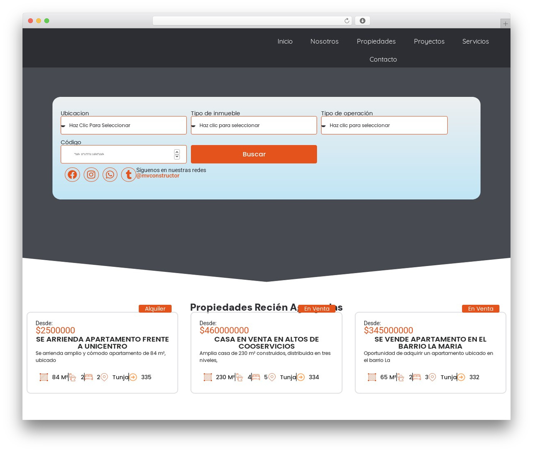Click the browser download icon
Image resolution: width=533 pixels, height=452 pixels.
[x=362, y=21]
